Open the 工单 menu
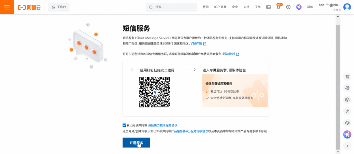Viewport: 354px width, 154px height. [258, 7]
